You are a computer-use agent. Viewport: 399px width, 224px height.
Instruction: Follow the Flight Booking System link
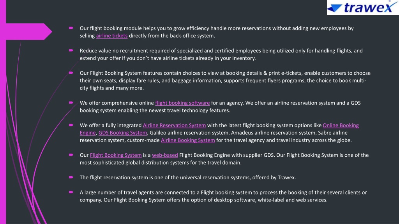(116, 155)
